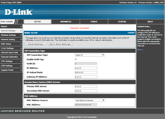165x119 pixels.
Task: Click the Product Page: DSR-1000N text
Action: (x=11, y=2)
